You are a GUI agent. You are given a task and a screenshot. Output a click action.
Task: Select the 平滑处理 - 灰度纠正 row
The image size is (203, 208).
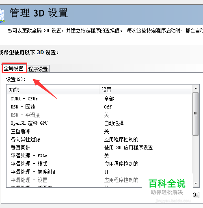[99, 172]
